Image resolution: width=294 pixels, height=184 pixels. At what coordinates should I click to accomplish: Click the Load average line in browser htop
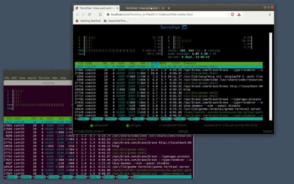click(x=192, y=54)
